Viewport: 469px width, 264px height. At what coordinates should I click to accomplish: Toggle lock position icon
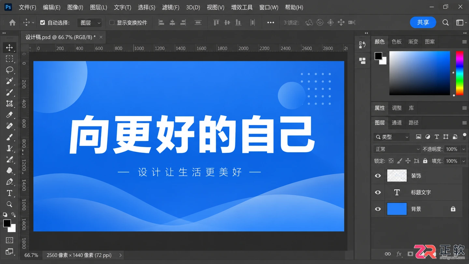click(408, 161)
